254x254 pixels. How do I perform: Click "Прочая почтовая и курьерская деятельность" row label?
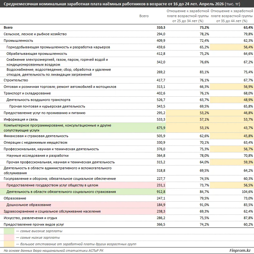[47, 106]
